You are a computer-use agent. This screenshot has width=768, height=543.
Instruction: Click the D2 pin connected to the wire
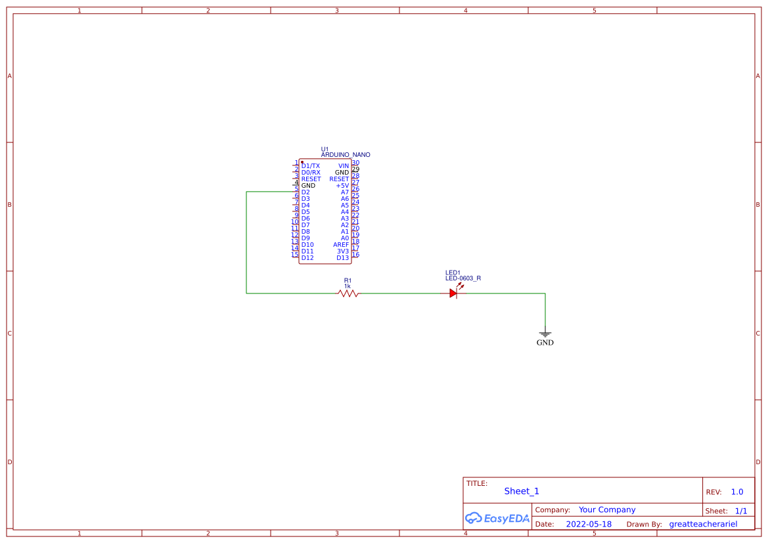[305, 192]
